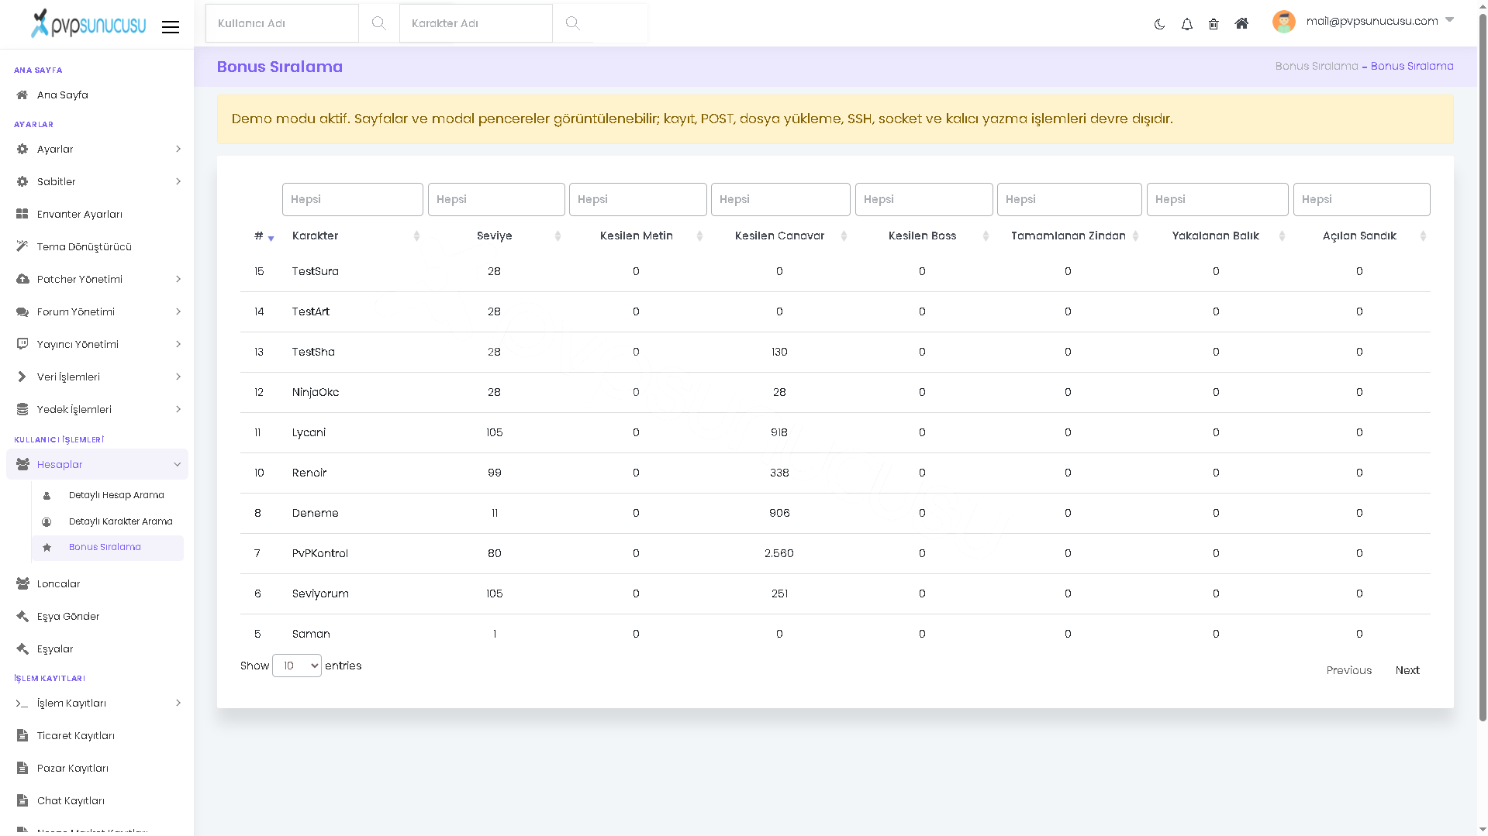Click the search icon beside Kullanıcı Adı
This screenshot has width=1488, height=836.
[x=378, y=23]
